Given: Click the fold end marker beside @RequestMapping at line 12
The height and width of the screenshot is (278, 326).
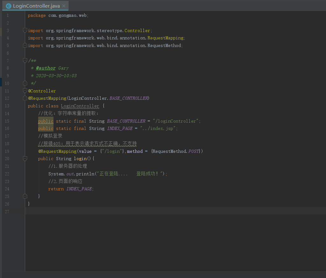Looking at the screenshot, I should click(x=25, y=98).
